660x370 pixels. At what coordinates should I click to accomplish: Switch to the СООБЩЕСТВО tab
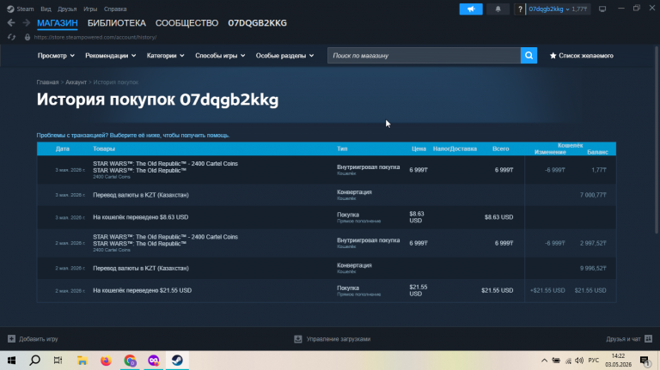pyautogui.click(x=186, y=23)
